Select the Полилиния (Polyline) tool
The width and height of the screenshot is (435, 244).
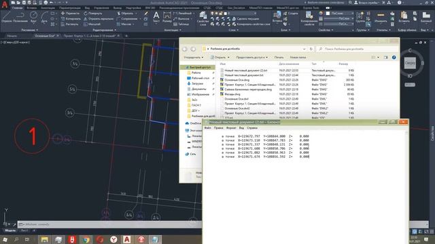[x=20, y=17]
